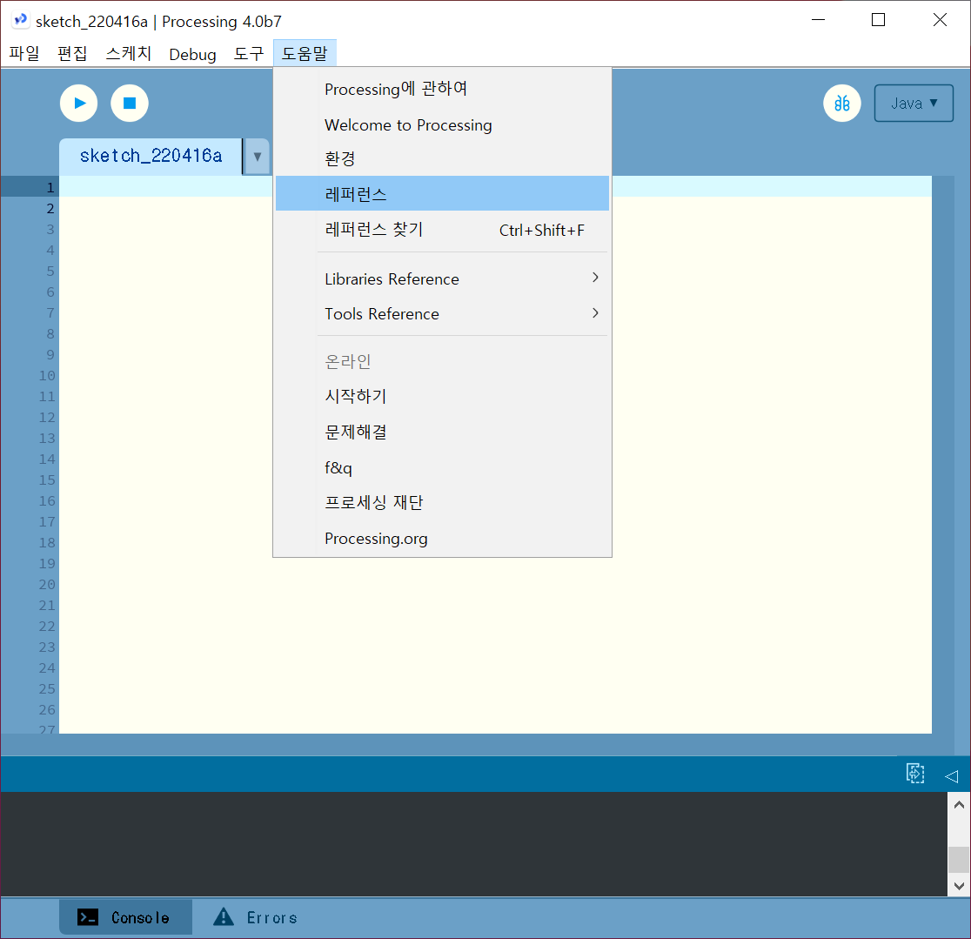Open the 파일 menu
The width and height of the screenshot is (971, 939).
(x=24, y=54)
